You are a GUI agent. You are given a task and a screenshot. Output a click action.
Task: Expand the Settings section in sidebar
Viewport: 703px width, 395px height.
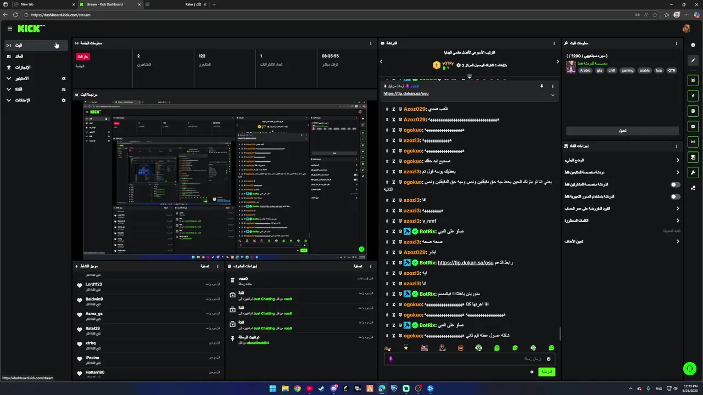(x=36, y=100)
